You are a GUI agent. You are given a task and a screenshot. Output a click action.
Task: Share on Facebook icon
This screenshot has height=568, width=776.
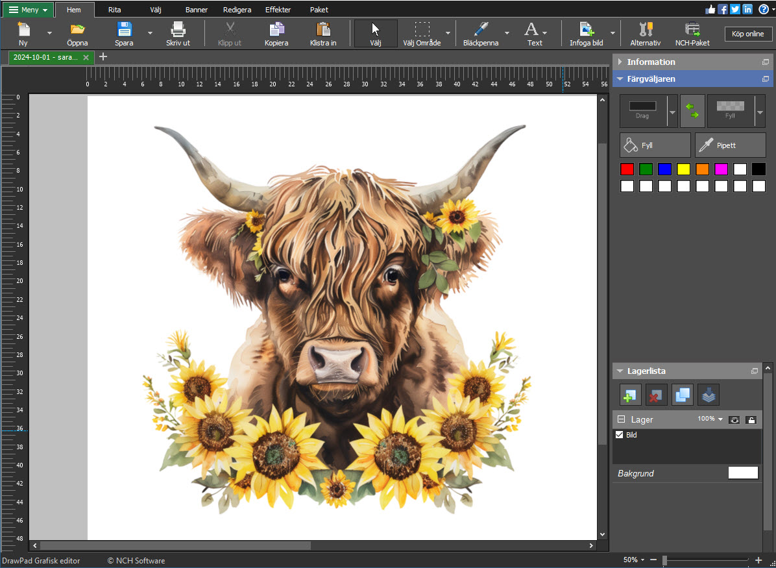pyautogui.click(x=723, y=9)
